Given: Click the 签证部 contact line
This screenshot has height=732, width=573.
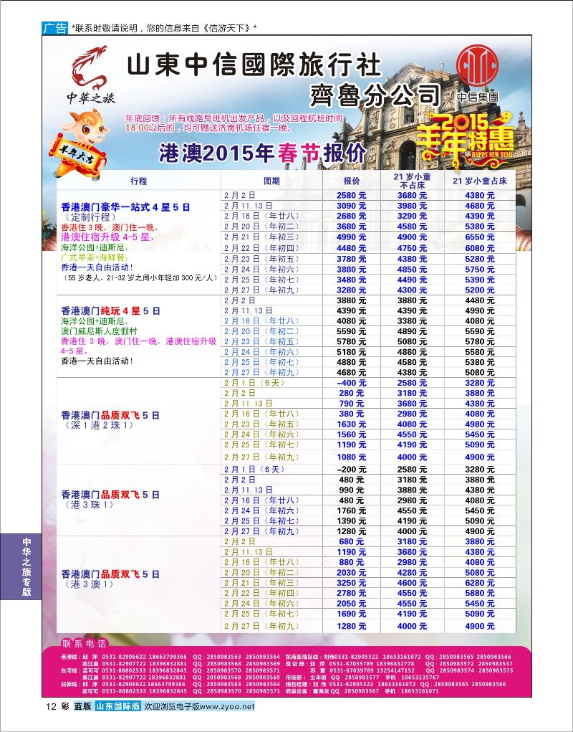Looking at the screenshot, I should 399,663.
